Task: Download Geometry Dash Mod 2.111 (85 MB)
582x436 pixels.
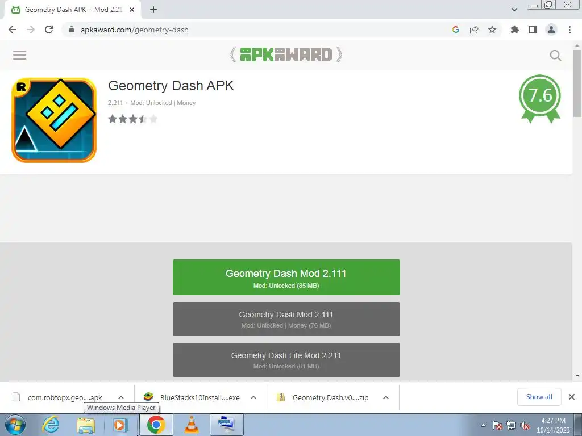Action: click(286, 277)
